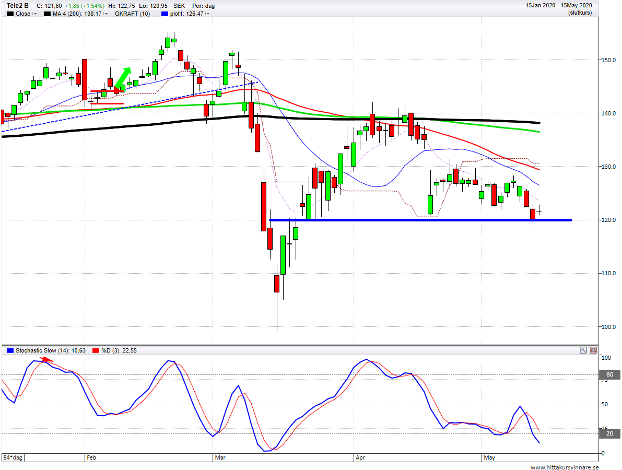Click the Stochastic Slow (14): 10,63 label

pyautogui.click(x=51, y=350)
